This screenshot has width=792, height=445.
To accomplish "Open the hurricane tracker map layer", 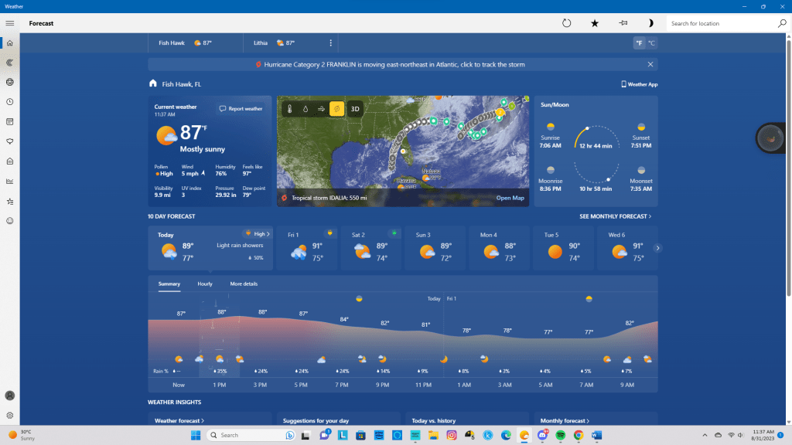I will pos(336,109).
